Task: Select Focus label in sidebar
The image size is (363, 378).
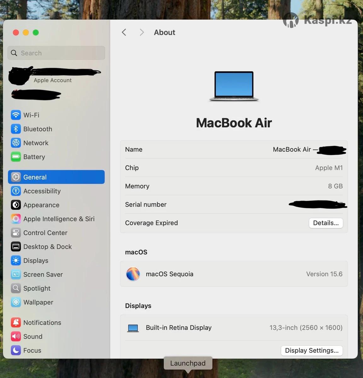Action: pos(32,350)
